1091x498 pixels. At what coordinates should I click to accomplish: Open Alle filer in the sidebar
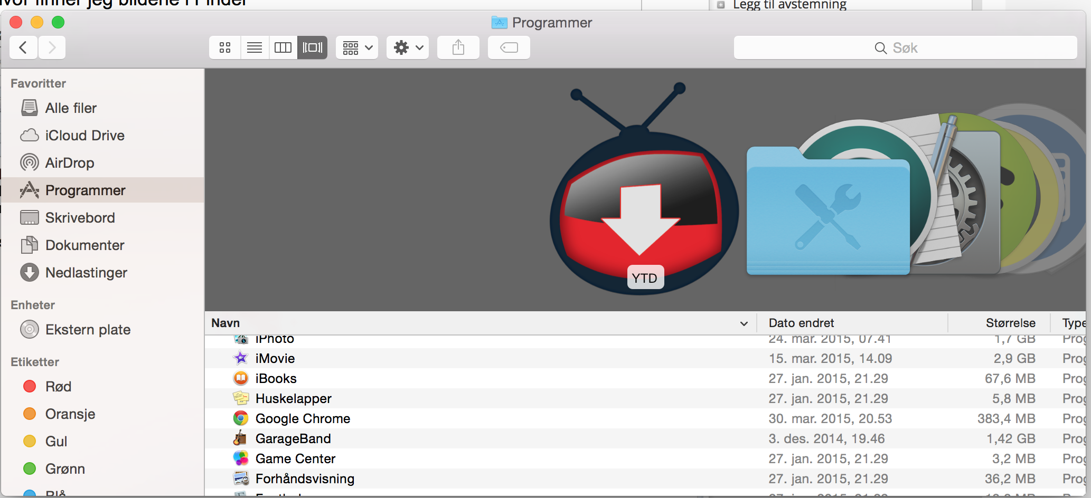102,108
